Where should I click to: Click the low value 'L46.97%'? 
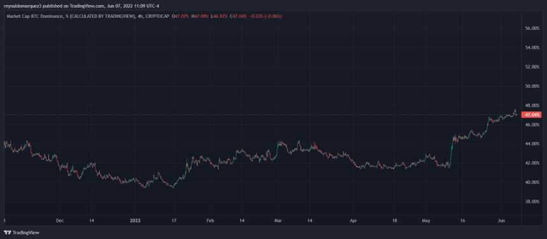point(219,17)
